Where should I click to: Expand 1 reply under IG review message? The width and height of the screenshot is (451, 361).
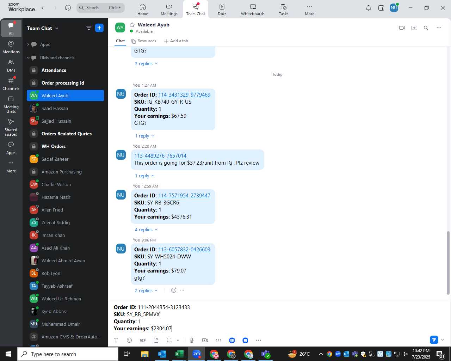(144, 176)
